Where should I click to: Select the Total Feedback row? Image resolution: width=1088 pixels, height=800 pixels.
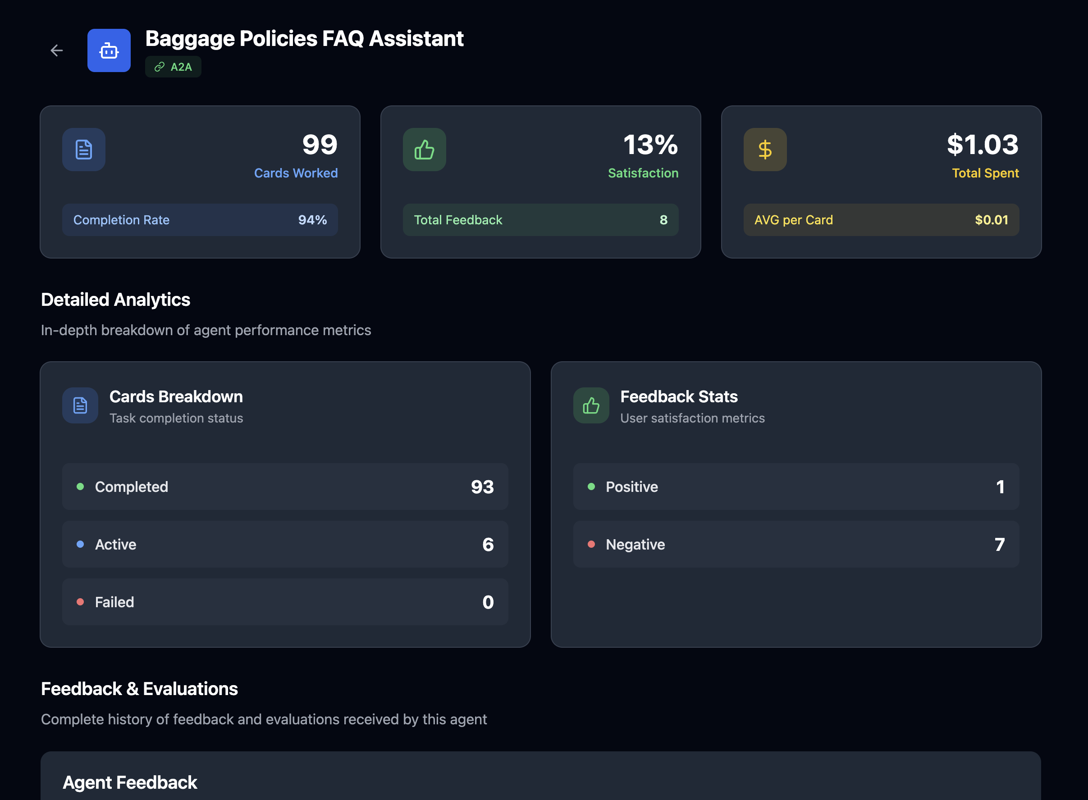(x=540, y=220)
